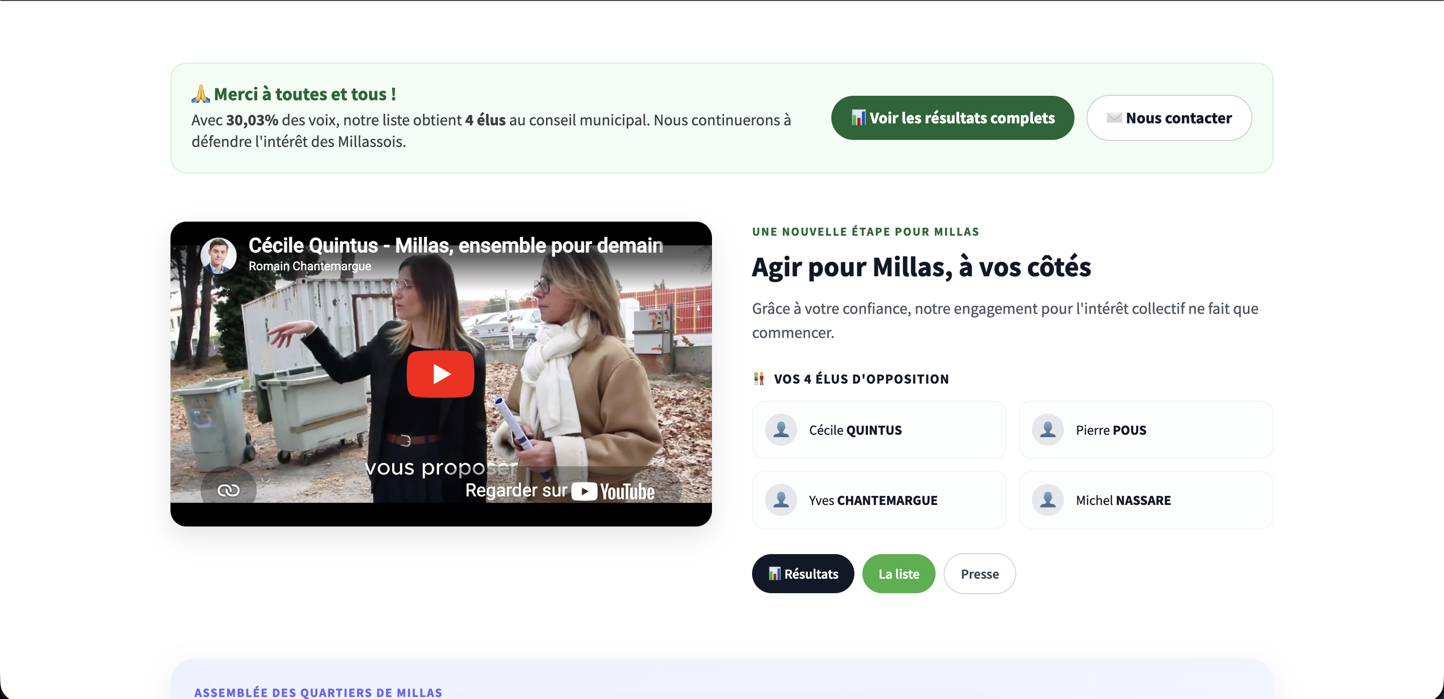Click avatar icon next to Cécile QUINTUS
Image resolution: width=1444 pixels, height=699 pixels.
(x=781, y=430)
